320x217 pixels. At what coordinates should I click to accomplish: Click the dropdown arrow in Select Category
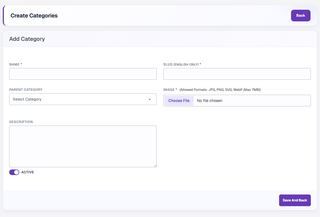pyautogui.click(x=150, y=99)
